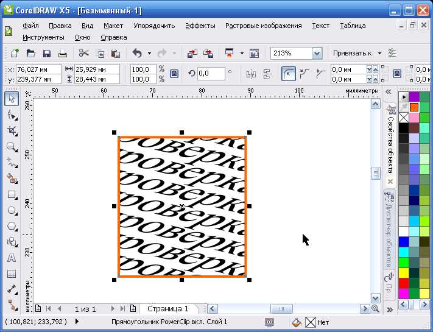Pick the no-fill X swatch in palette
The image size is (433, 332).
[x=404, y=118]
